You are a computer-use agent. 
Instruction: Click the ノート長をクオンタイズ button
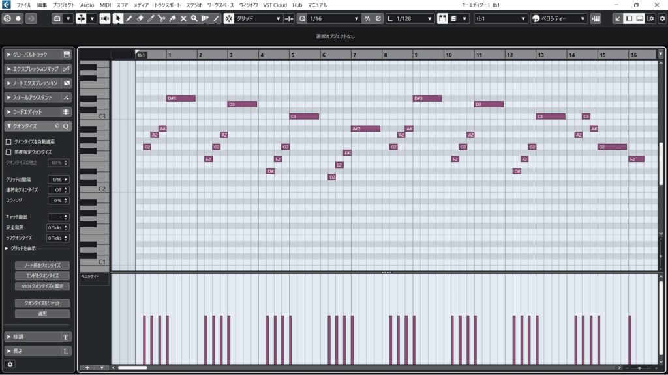(42, 266)
